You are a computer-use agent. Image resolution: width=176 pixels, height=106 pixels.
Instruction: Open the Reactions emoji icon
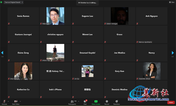tap(117, 101)
